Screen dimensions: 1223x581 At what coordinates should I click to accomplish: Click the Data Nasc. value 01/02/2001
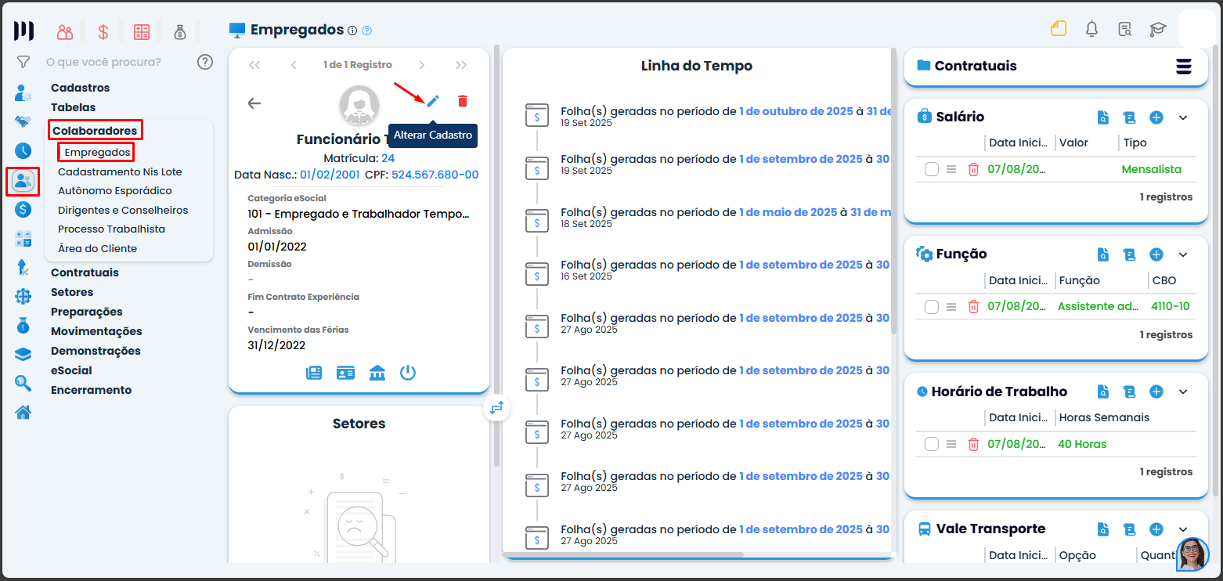[330, 175]
